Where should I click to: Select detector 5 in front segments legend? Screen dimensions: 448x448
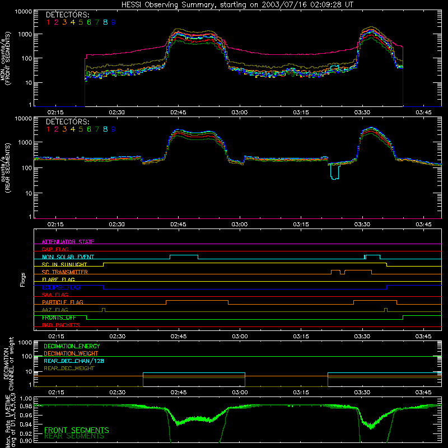(x=81, y=22)
